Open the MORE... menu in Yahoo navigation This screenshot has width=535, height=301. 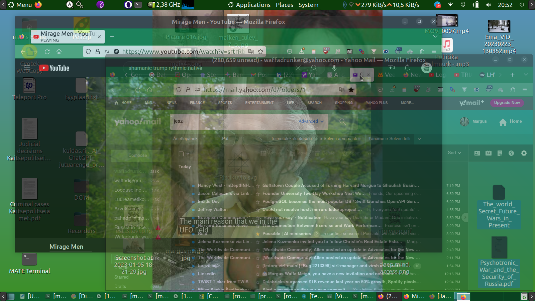point(407,103)
